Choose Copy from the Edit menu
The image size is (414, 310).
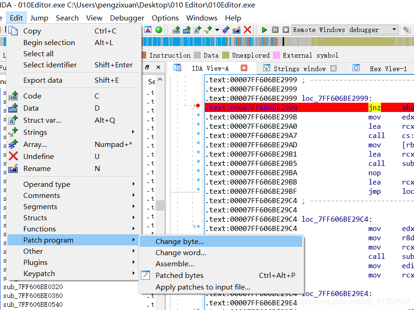[x=73, y=31]
